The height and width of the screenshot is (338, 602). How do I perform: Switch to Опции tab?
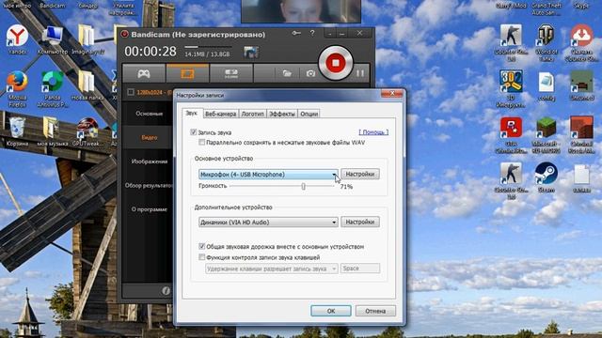309,114
